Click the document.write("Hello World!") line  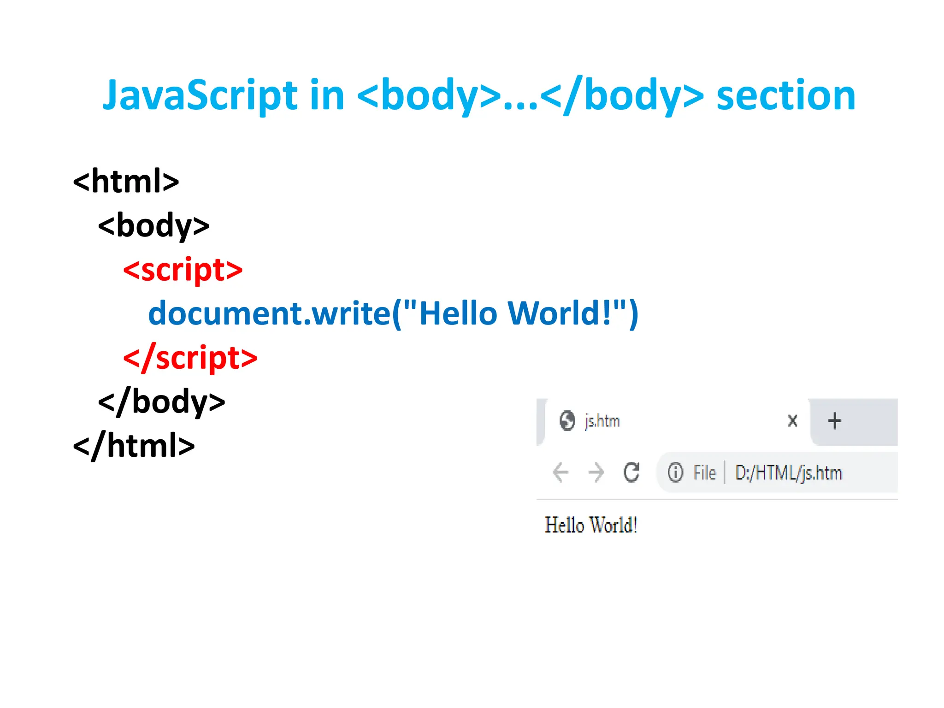393,314
